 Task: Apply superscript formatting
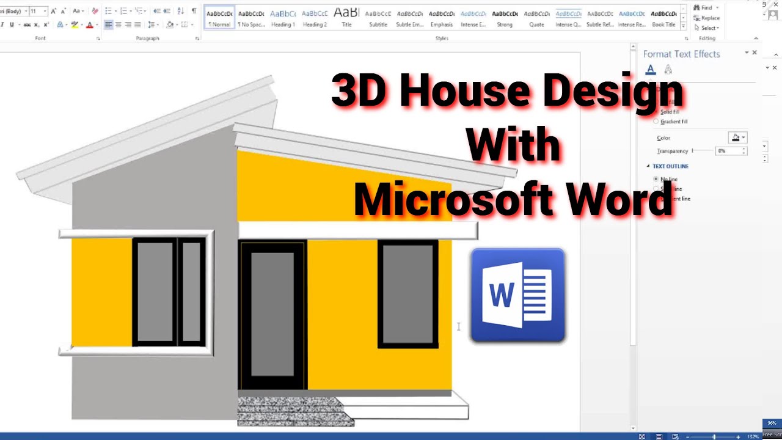tap(46, 25)
